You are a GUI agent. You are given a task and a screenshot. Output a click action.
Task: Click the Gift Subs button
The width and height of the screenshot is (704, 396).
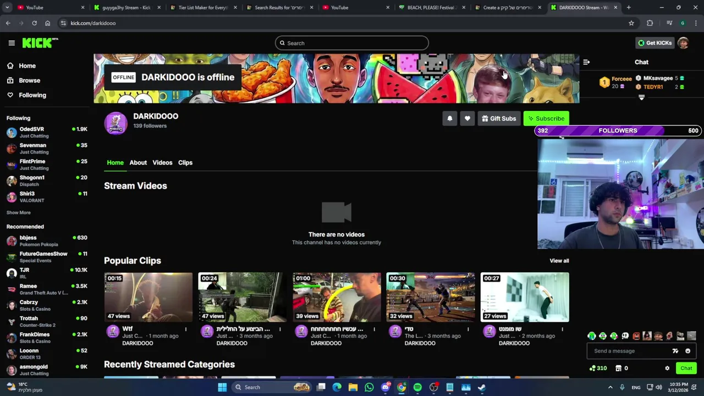tap(499, 118)
